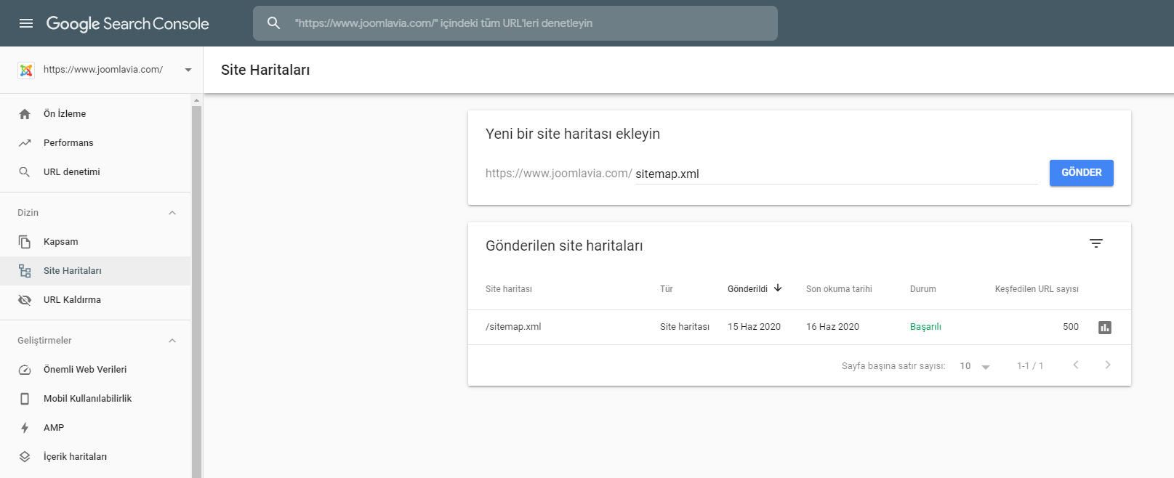The height and width of the screenshot is (478, 1174).
Task: Sort table by Gönderildi column arrow
Action: (x=778, y=288)
